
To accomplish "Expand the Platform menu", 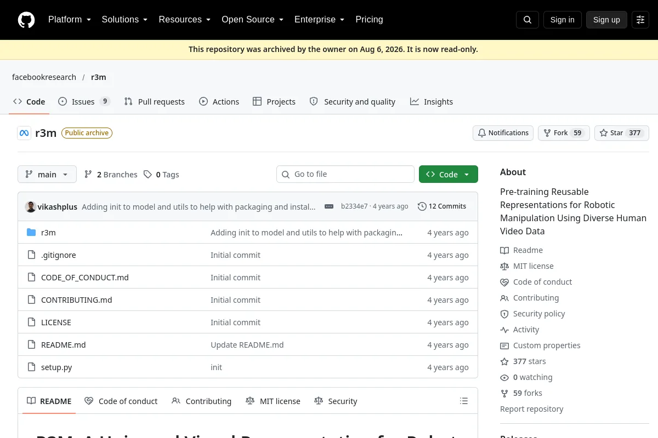I will 70,20.
